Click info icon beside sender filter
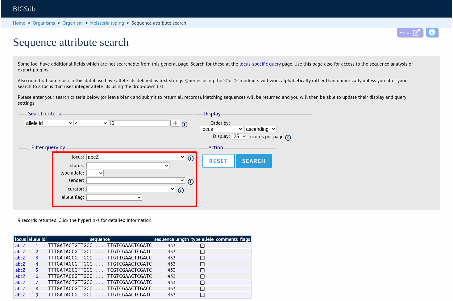The height and width of the screenshot is (301, 453). 191,182
